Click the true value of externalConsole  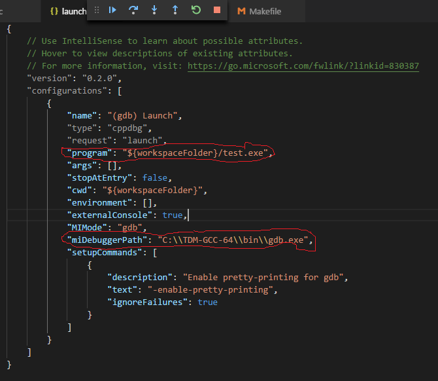[x=173, y=215]
